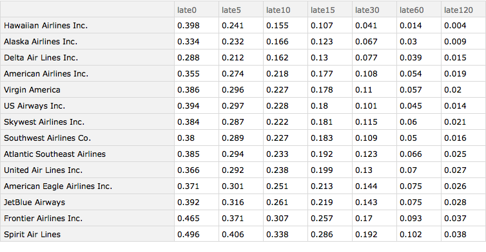Click the late10 column header

pyautogui.click(x=285, y=10)
